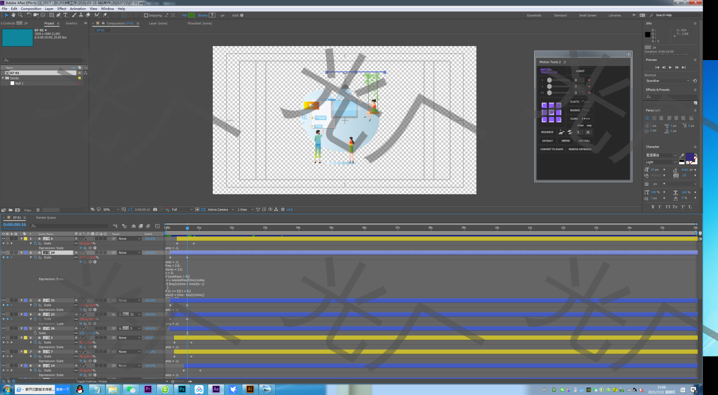Click the Photoshop icon in taskbar
The image size is (718, 395).
[182, 389]
